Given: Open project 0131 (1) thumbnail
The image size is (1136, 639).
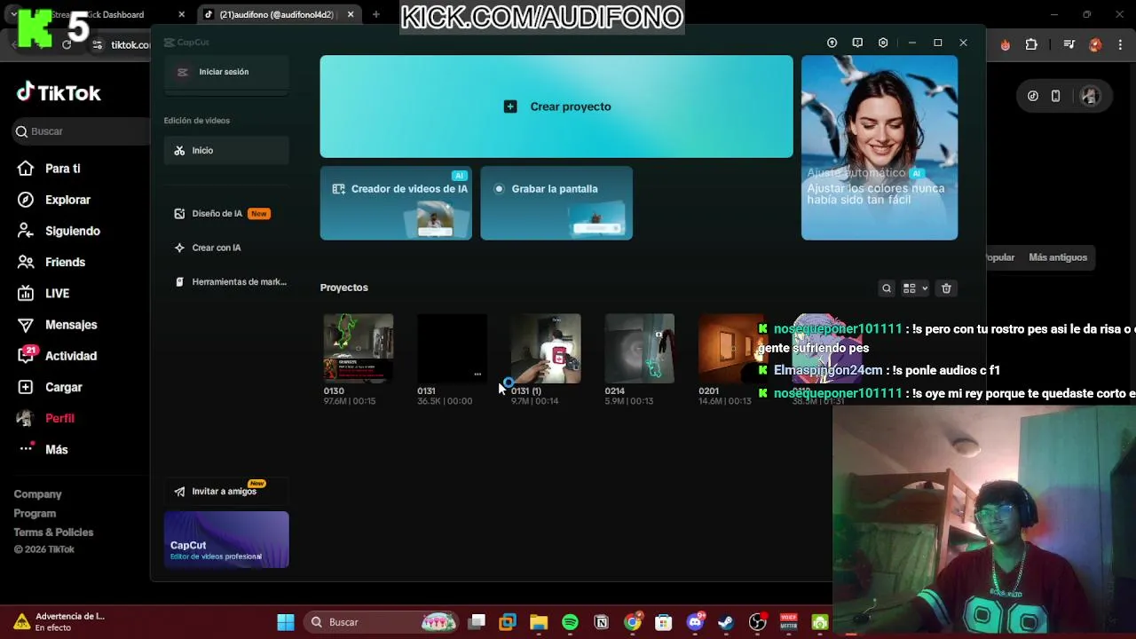Looking at the screenshot, I should click(x=546, y=349).
